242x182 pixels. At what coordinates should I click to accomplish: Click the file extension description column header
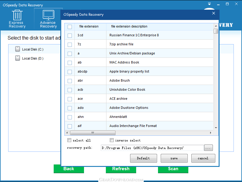pyautogui.click(x=160, y=27)
